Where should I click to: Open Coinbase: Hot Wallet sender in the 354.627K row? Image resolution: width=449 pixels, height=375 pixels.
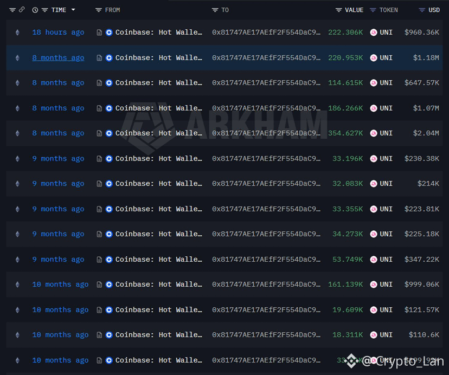[x=159, y=133]
